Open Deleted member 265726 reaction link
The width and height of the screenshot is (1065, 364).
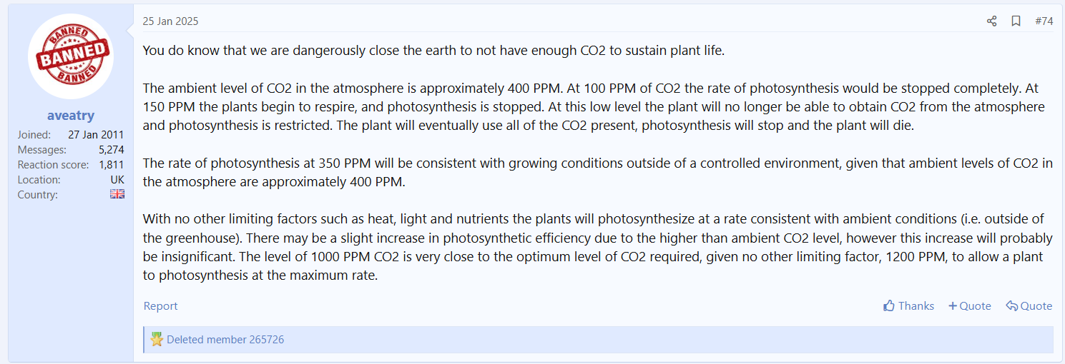click(x=225, y=340)
